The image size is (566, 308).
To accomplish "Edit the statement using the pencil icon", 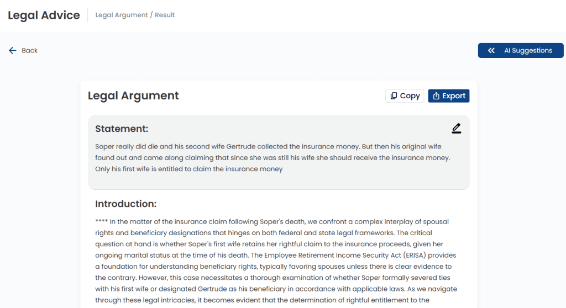I will point(456,129).
